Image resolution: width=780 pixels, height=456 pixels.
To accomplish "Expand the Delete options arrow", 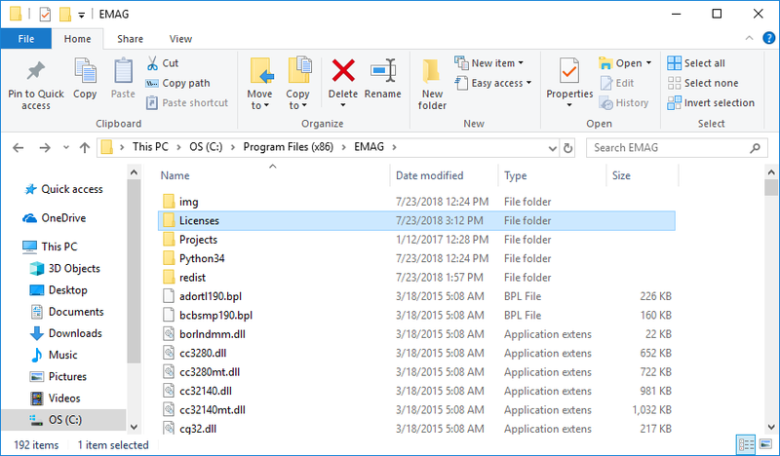I will (x=343, y=105).
